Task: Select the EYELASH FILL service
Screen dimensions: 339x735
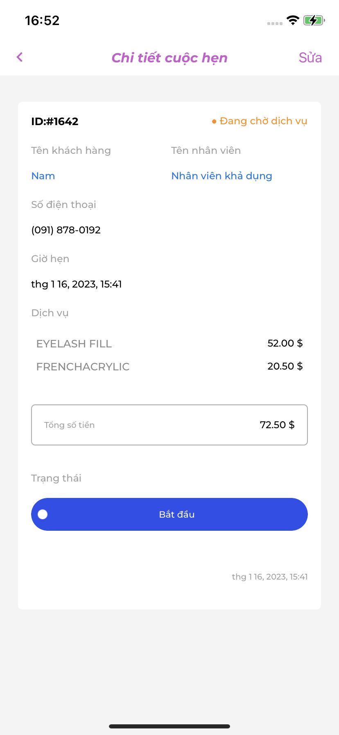Action: coord(74,344)
